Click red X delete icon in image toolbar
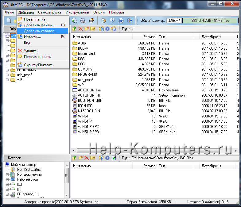The width and height of the screenshot is (241, 207). coord(80,29)
